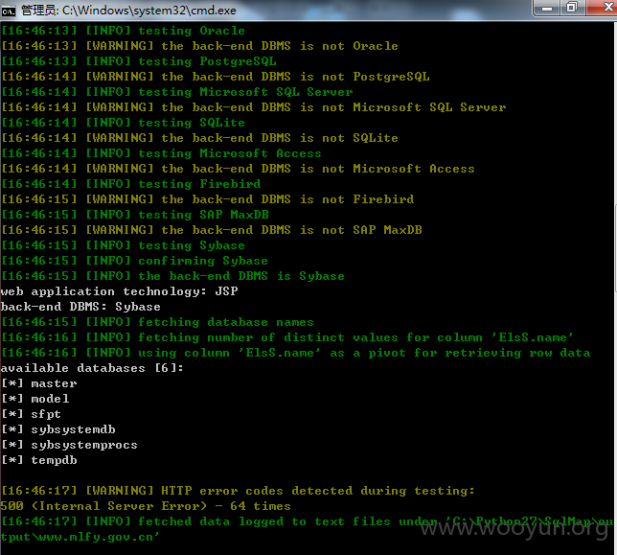
Task: Select 'back-end DBMS is not SQLite' warning
Action: pos(199,138)
